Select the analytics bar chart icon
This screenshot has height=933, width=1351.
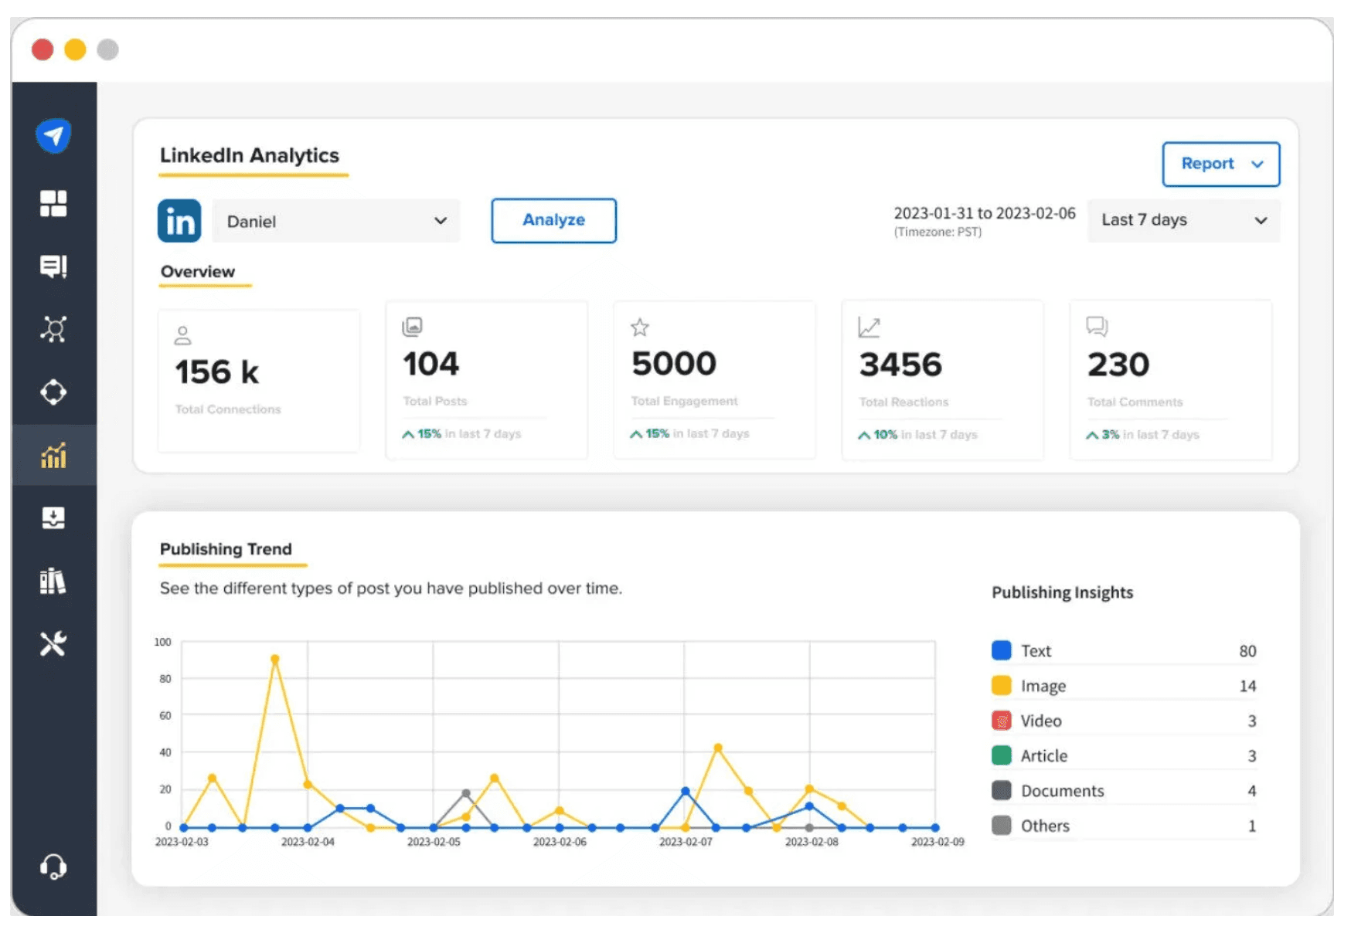click(x=53, y=456)
